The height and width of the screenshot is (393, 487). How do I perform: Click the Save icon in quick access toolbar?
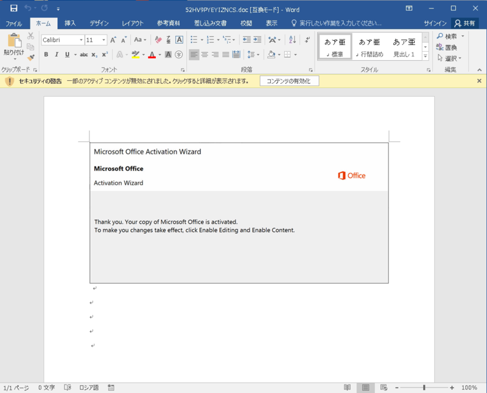tap(13, 9)
